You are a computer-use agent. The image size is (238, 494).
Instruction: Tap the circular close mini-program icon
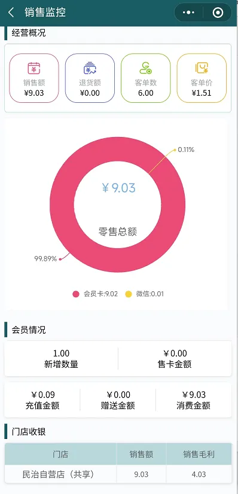pos(218,13)
